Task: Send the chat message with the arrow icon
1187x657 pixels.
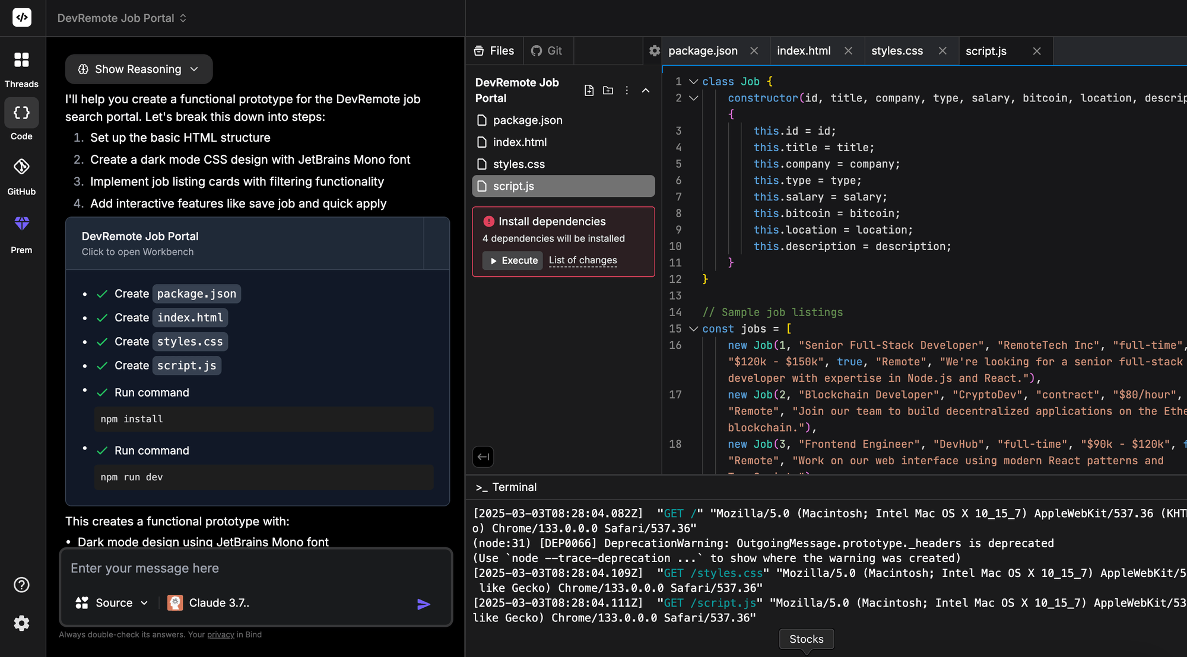Action: pos(423,603)
